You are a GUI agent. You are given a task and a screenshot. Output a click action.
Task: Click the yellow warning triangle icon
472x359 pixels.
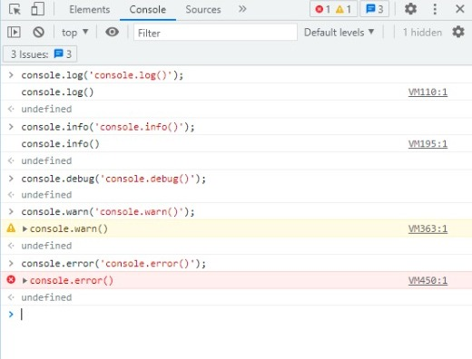point(11,228)
